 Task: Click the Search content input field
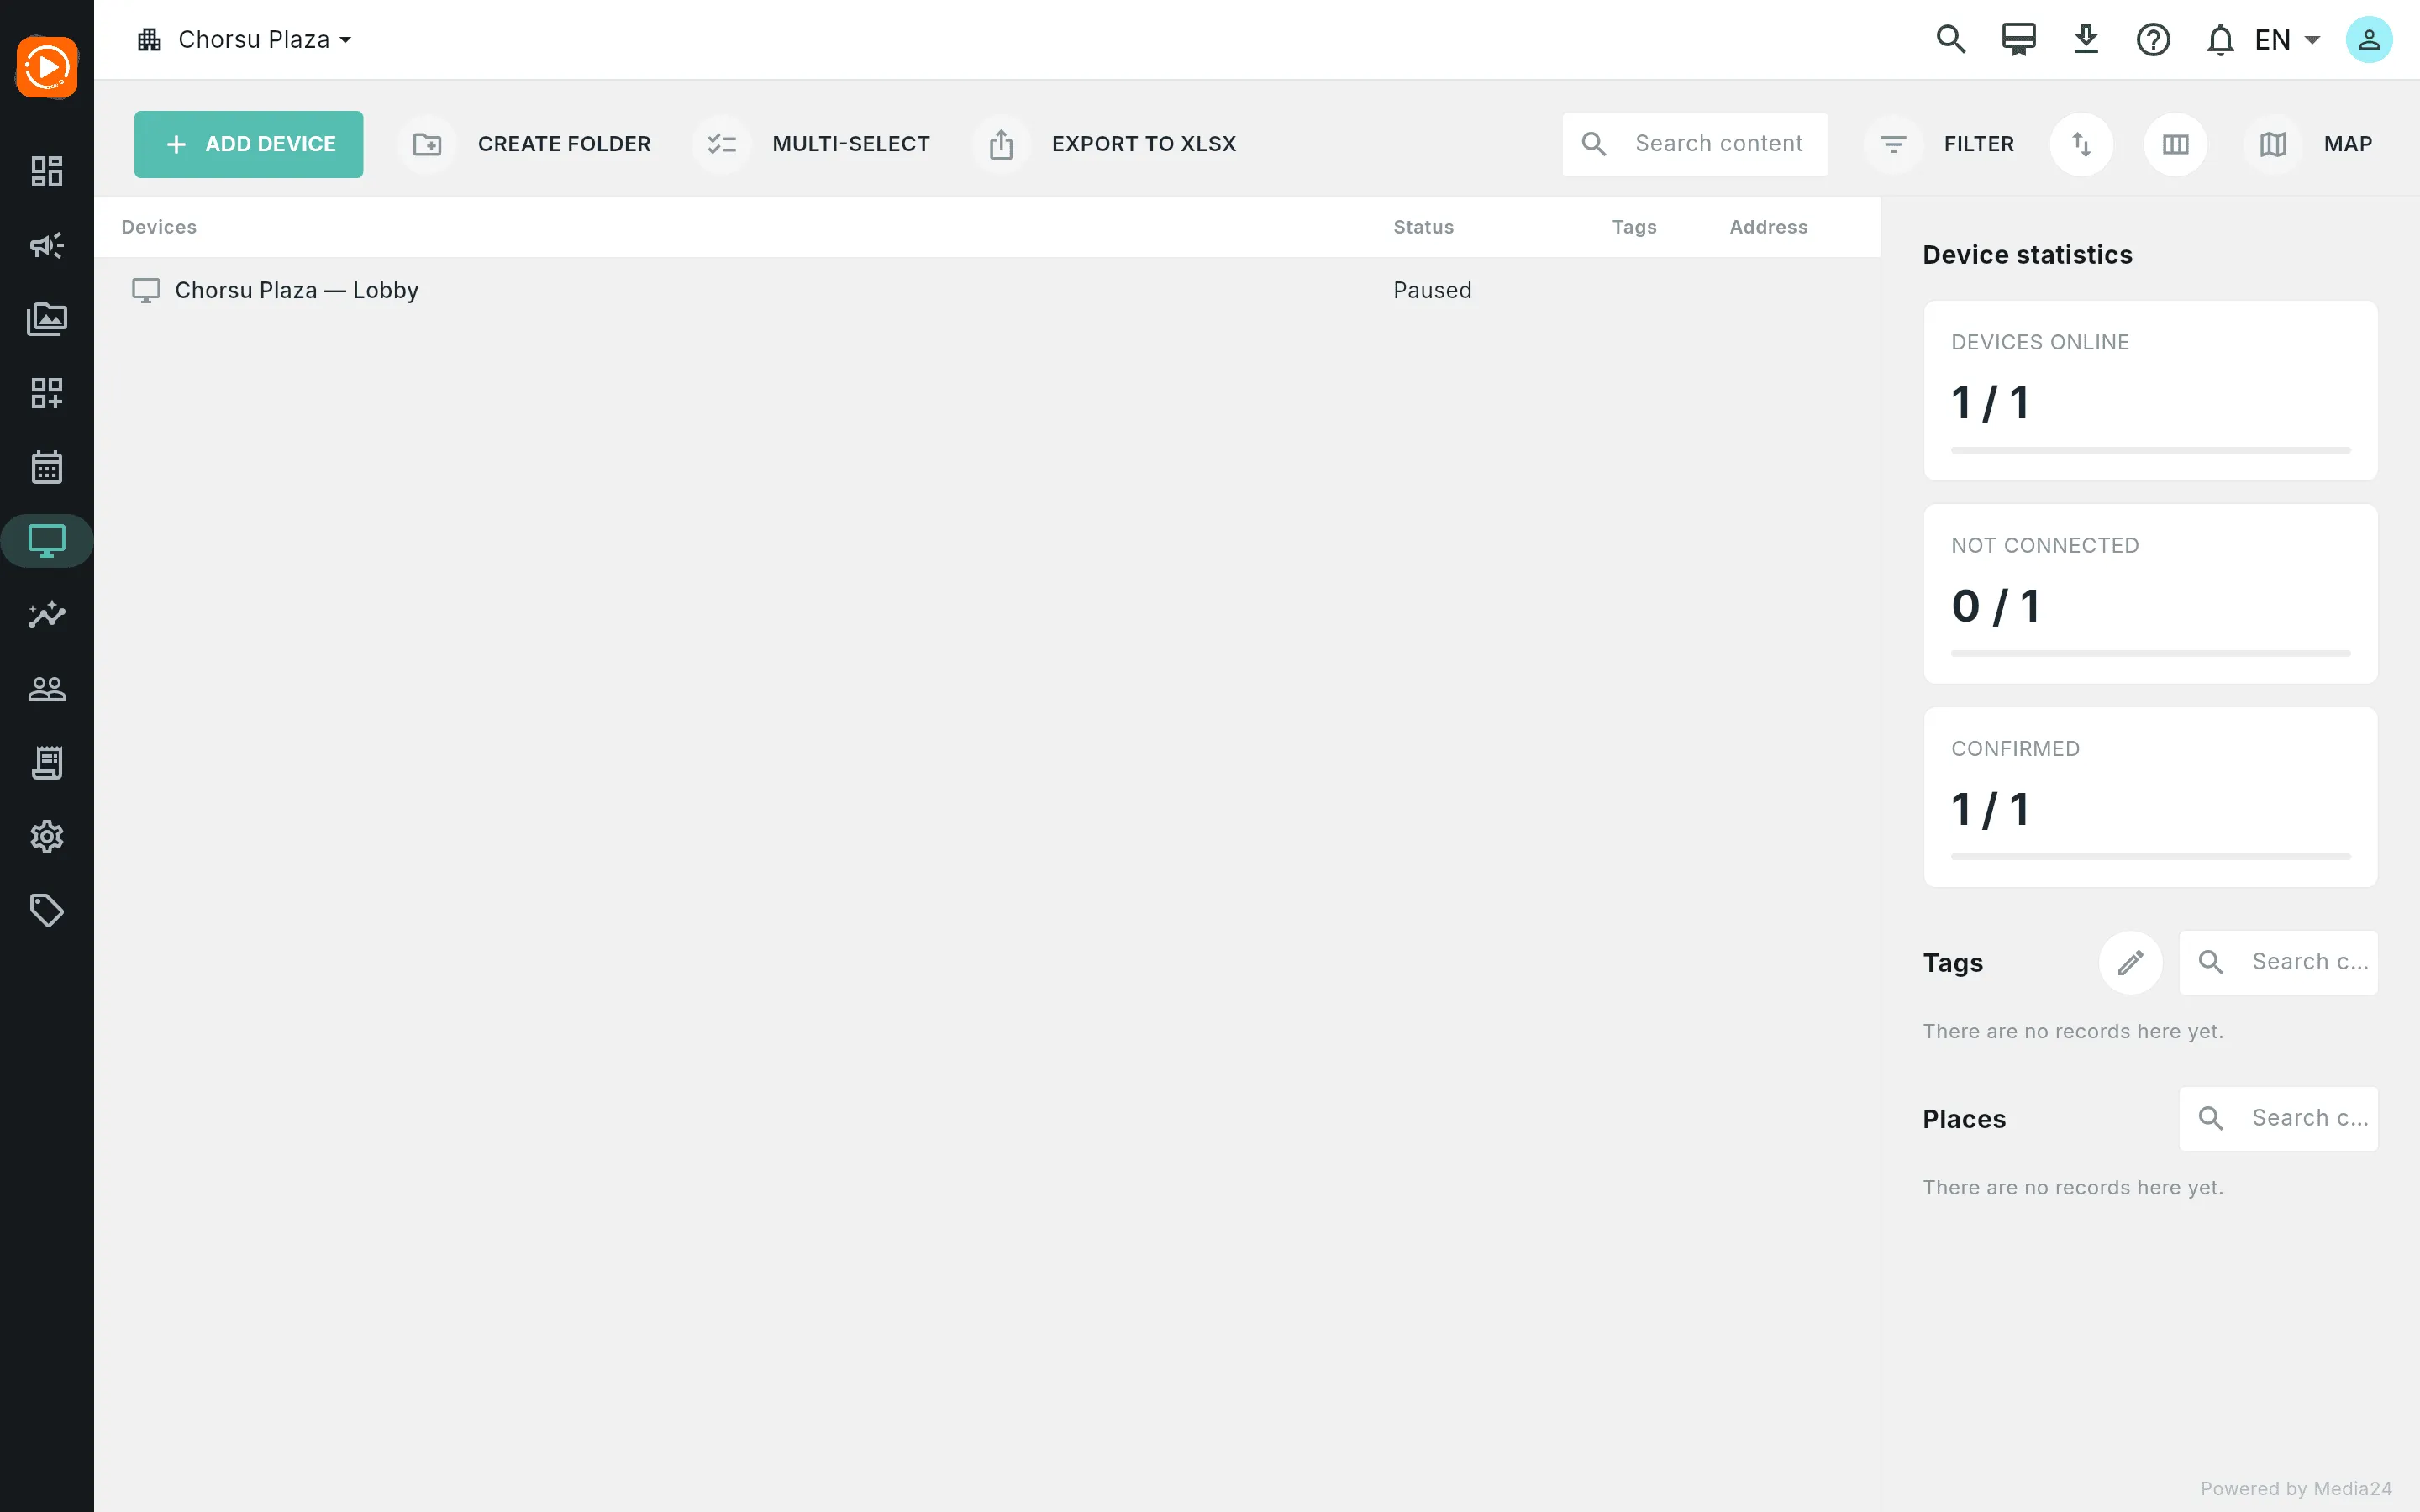1695,144
